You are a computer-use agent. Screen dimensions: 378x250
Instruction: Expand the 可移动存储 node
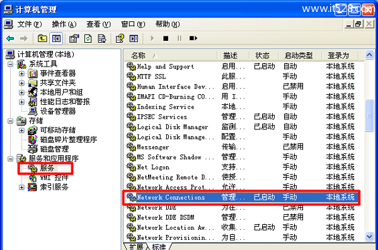point(21,130)
